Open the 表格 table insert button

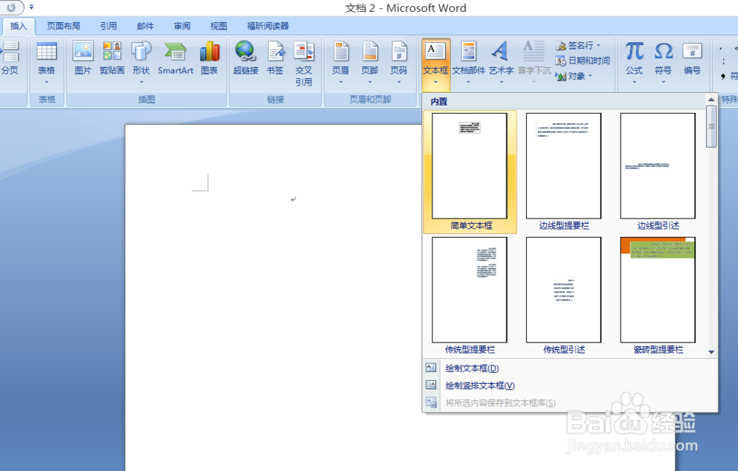pyautogui.click(x=46, y=63)
